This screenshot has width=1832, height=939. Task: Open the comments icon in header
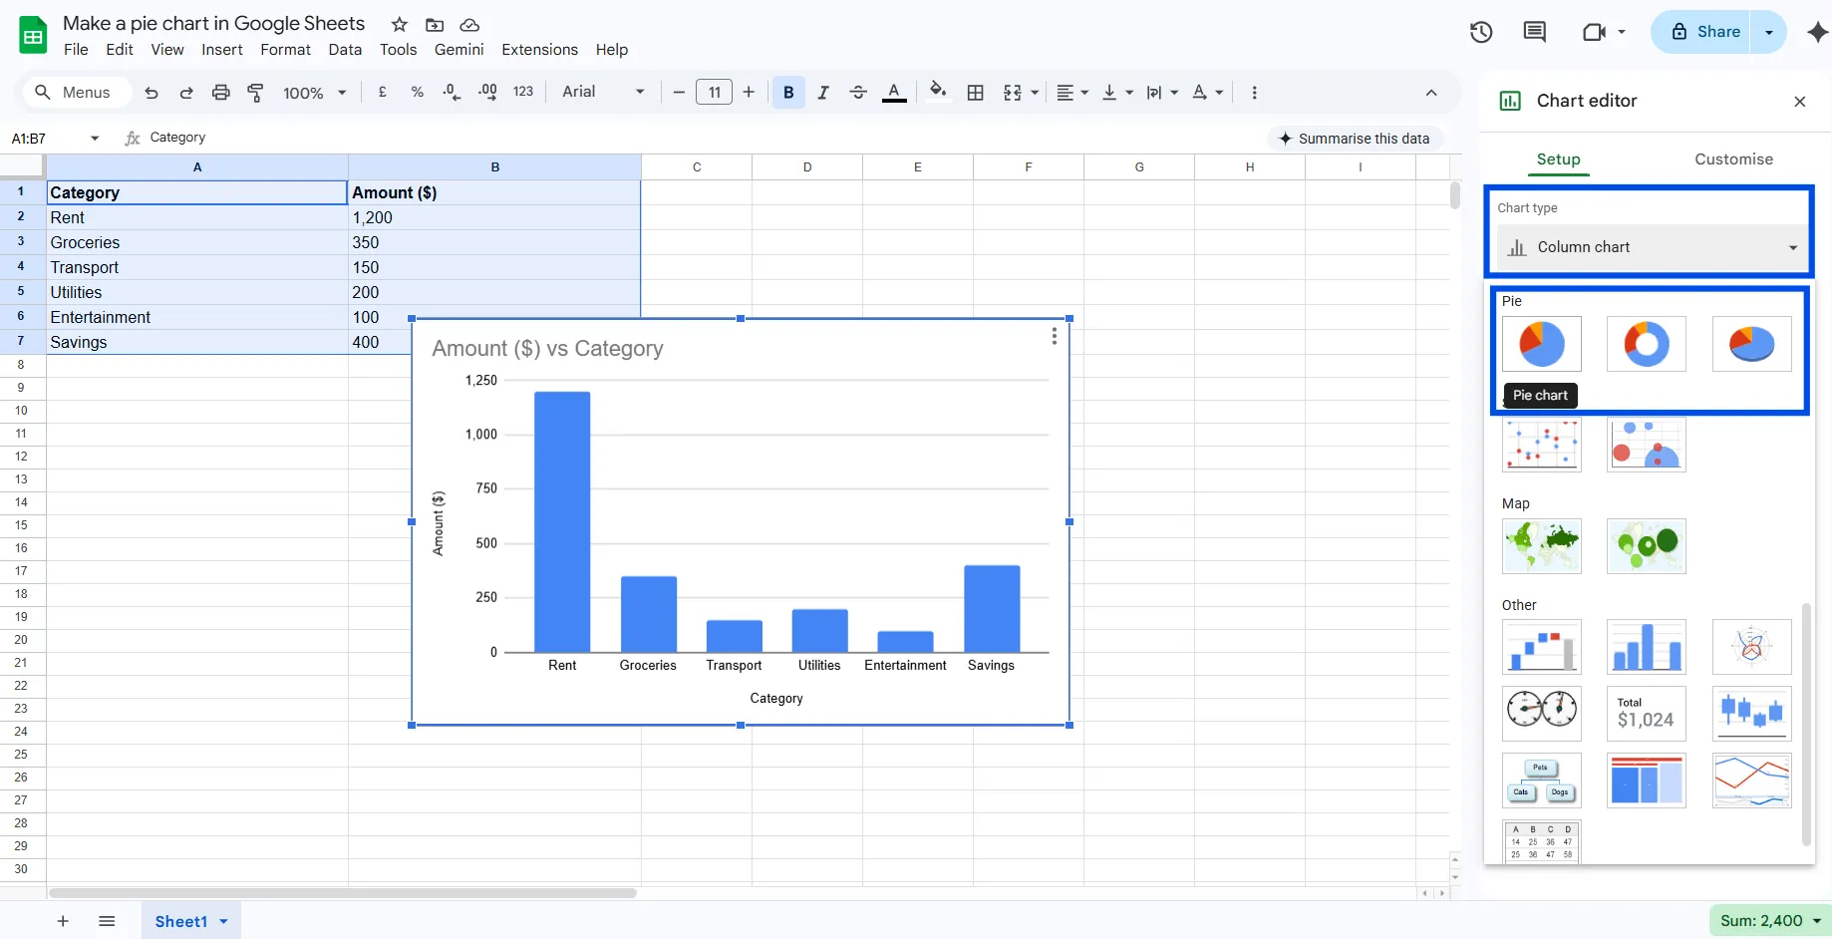click(1535, 32)
